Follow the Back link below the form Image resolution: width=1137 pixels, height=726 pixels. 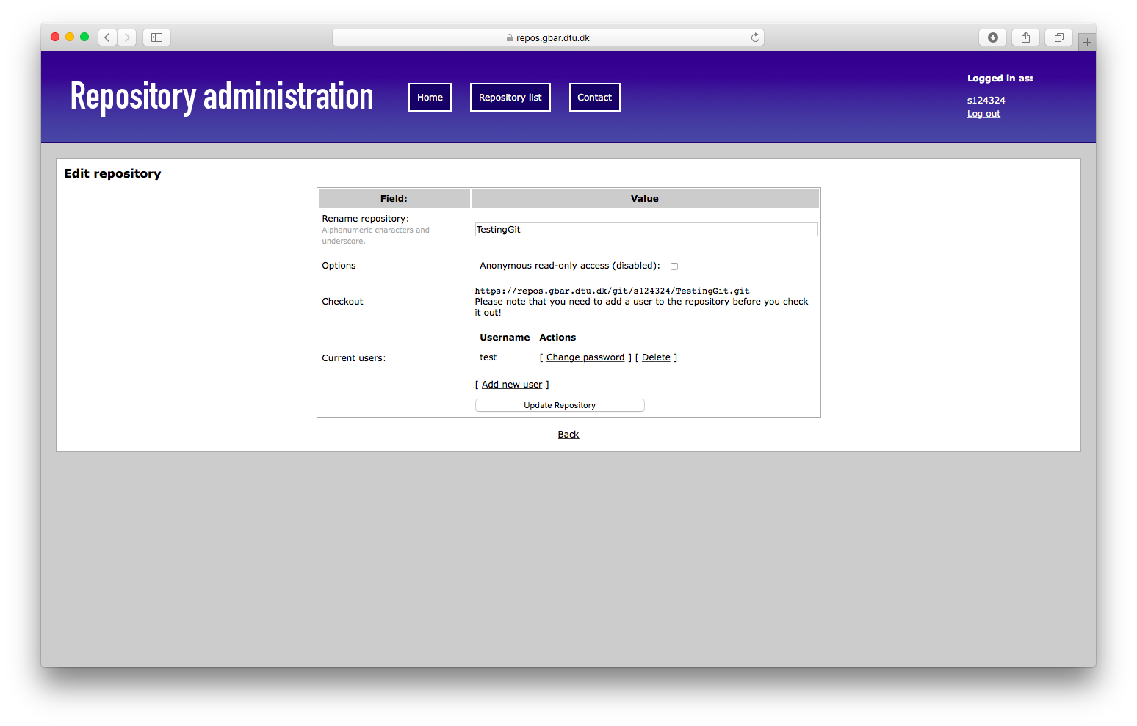coord(568,435)
